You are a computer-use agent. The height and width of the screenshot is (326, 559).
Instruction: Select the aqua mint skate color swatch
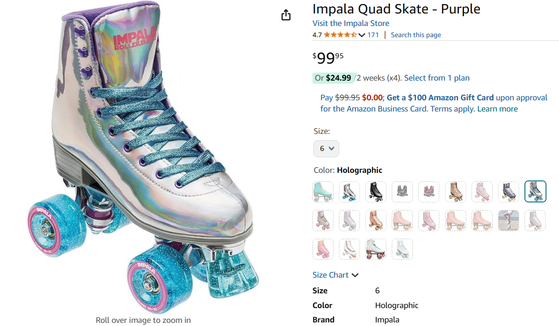(323, 192)
